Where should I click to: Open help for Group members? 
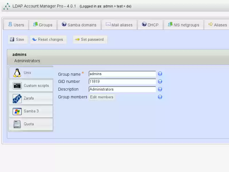point(160,97)
